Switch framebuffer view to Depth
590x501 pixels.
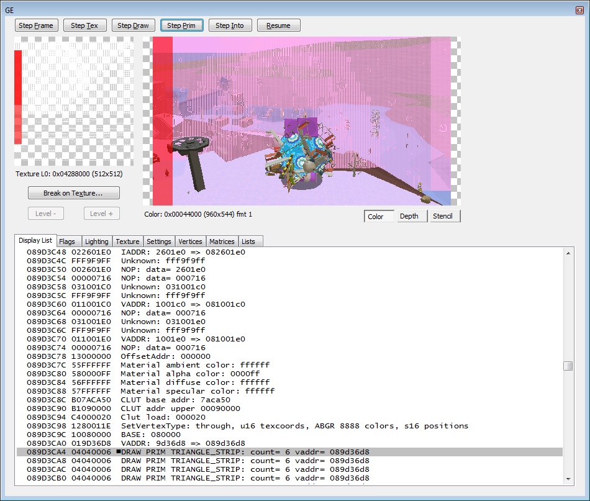(x=409, y=216)
